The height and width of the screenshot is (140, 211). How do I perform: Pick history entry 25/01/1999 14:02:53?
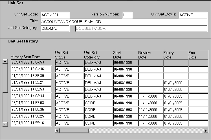(31, 89)
